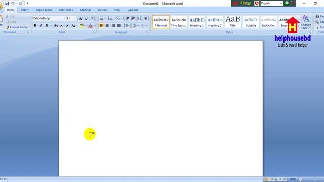Open the View ribbon tab
Screen dimensions: 324x182
click(x=117, y=10)
